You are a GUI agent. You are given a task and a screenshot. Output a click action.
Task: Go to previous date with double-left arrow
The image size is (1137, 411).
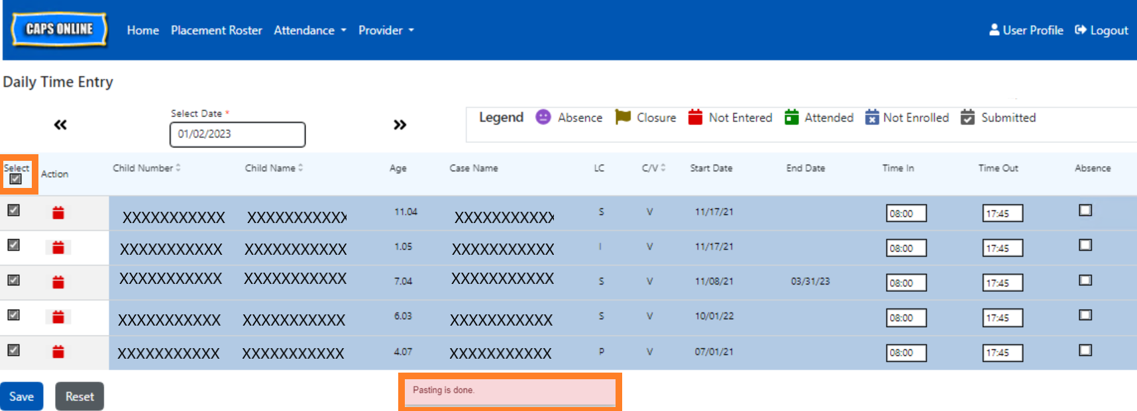(60, 124)
